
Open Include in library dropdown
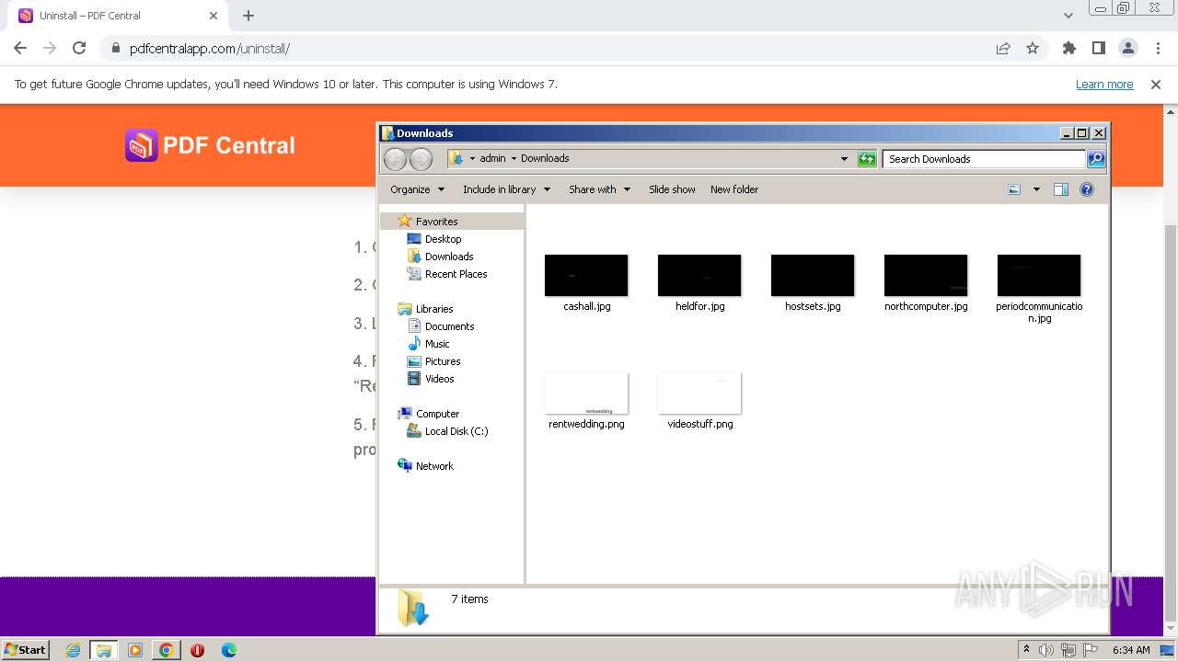[x=506, y=189]
